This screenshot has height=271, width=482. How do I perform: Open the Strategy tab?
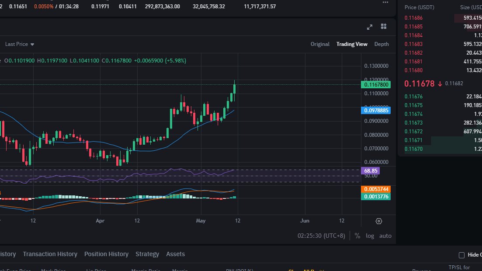click(x=147, y=254)
